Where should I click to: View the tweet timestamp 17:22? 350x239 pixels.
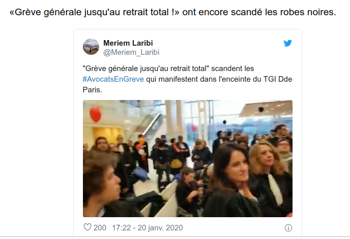[121, 228]
